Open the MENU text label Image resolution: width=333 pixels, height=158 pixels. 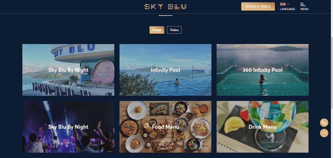tap(304, 9)
